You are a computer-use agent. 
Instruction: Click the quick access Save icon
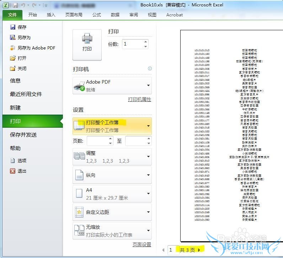point(15,5)
